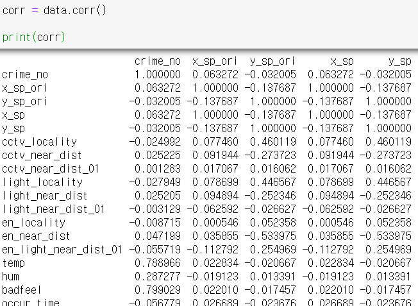Screen dimensions: 418x306
Task: Select cctv_near_dist_01 value 0.001283
Action: coord(158,169)
